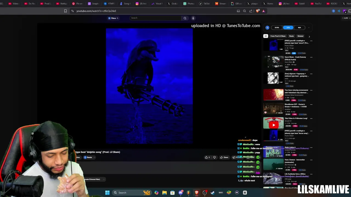Open more options for Gucci Mane Crash Dummy
Screen dimensions: 351x197
(311, 57)
